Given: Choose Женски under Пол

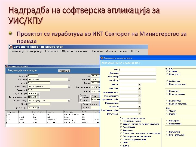Looking at the screenshot, I should point(167,114).
